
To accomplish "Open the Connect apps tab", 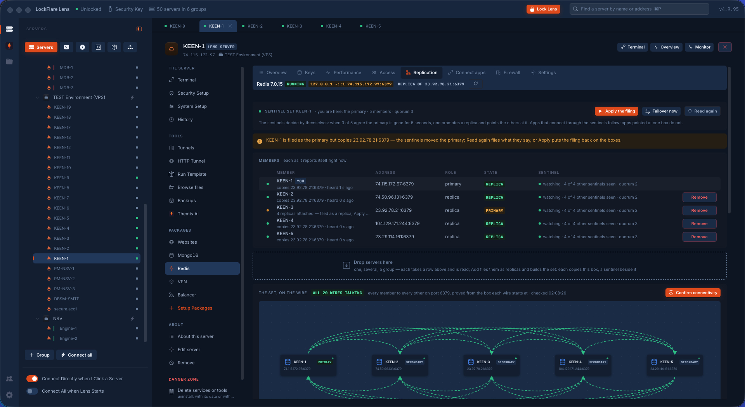I will tap(466, 73).
